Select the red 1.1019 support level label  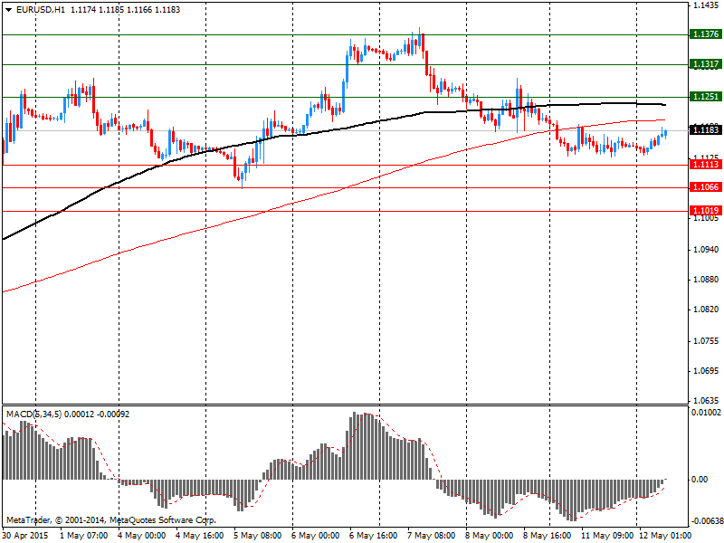705,211
